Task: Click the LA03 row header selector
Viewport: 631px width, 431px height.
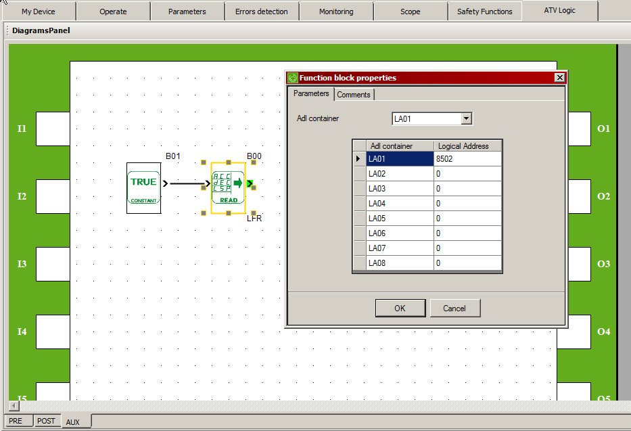Action: click(x=359, y=188)
